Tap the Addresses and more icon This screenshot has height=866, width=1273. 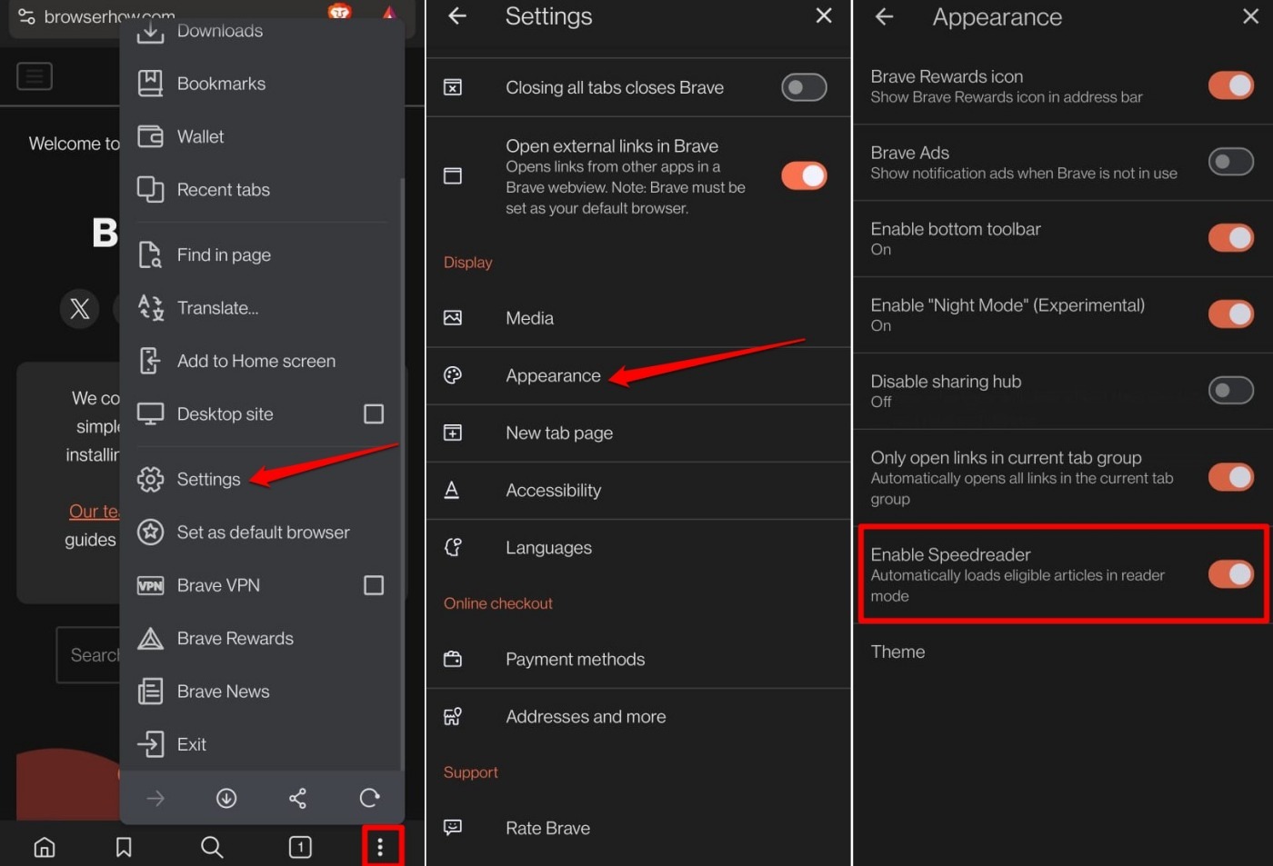coord(452,717)
